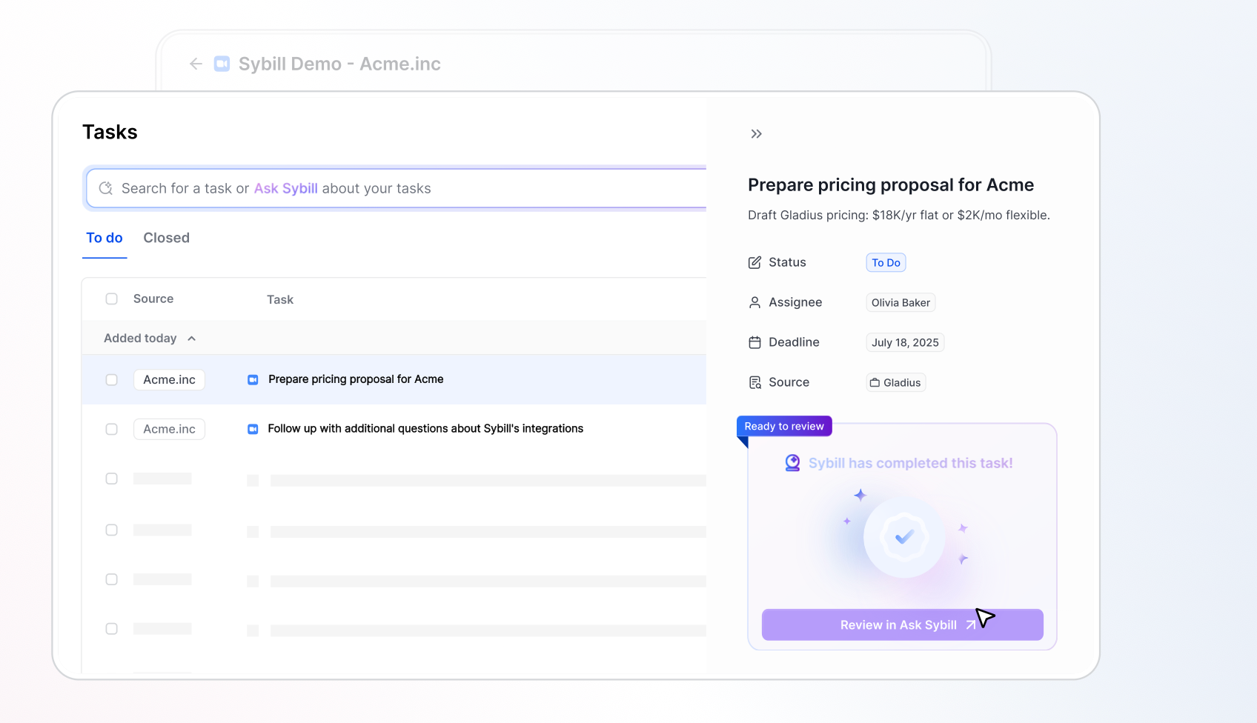Viewport: 1257px width, 723px height.
Task: Open the Gladius source chip
Action: click(895, 382)
